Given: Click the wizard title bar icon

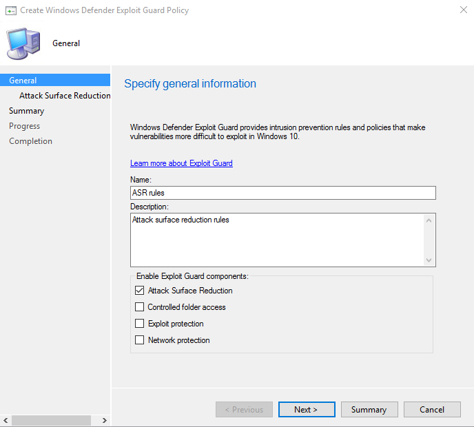Looking at the screenshot, I should pyautogui.click(x=10, y=10).
